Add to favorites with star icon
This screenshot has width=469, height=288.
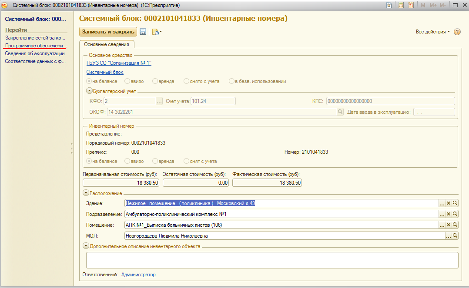click(x=389, y=5)
